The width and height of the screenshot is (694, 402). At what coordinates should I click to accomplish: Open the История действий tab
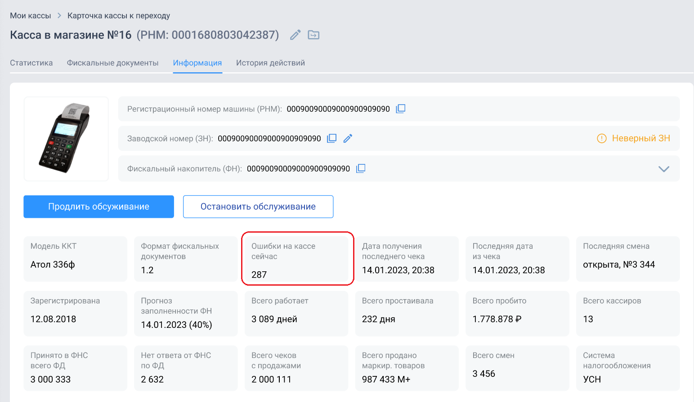pyautogui.click(x=270, y=63)
